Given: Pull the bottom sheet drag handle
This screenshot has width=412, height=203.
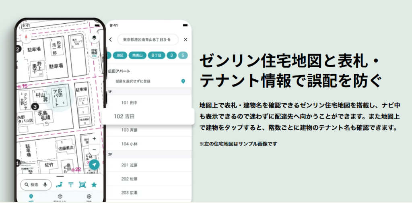Looking at the screenshot, I should [x=60, y=176].
